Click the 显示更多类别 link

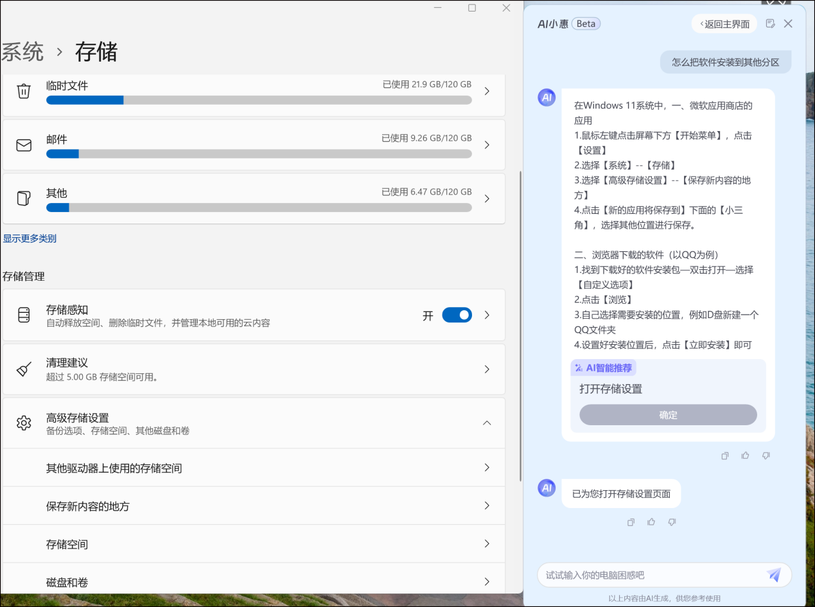point(30,238)
